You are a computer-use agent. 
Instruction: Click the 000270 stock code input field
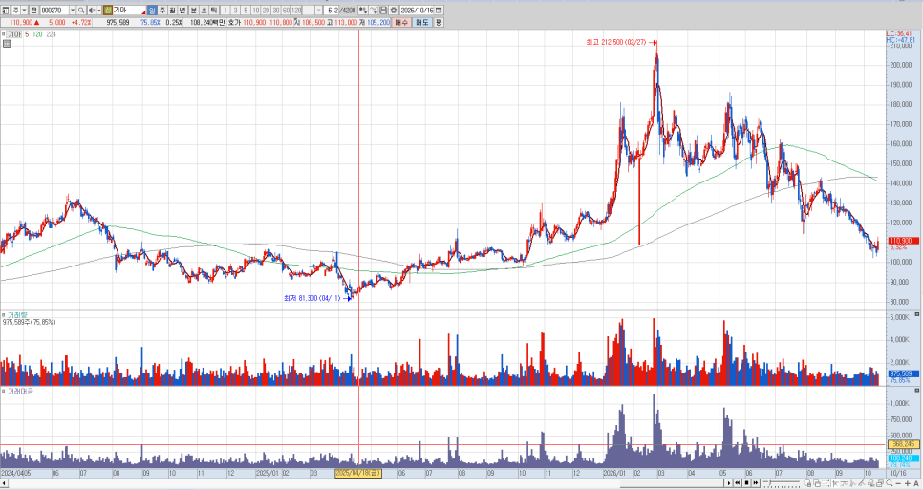[54, 10]
